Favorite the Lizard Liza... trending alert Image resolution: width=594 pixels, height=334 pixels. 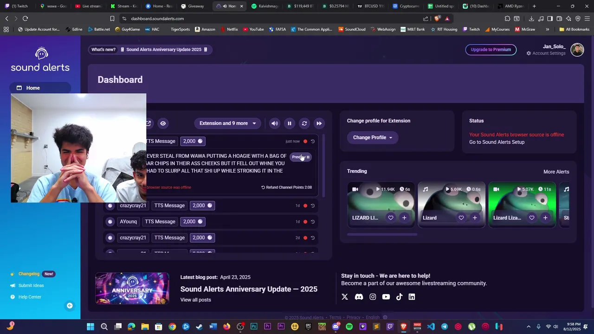[x=532, y=218]
